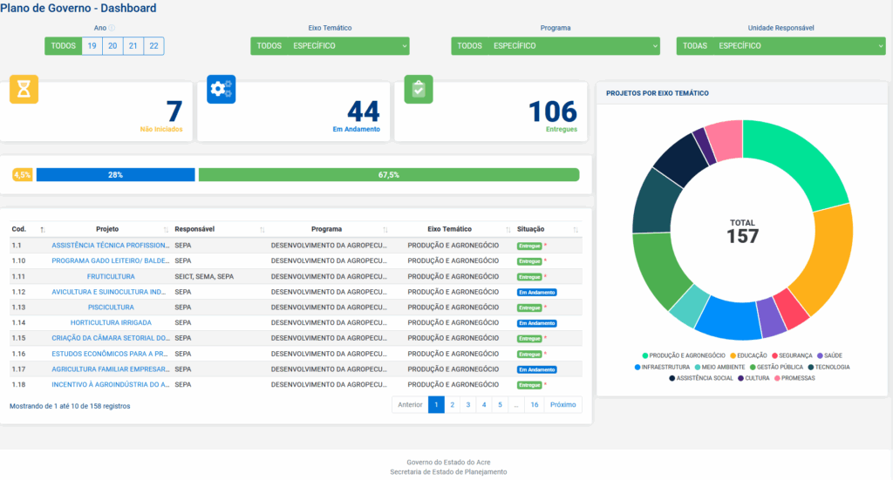Select TODOS in the Ano filter

pos(64,46)
